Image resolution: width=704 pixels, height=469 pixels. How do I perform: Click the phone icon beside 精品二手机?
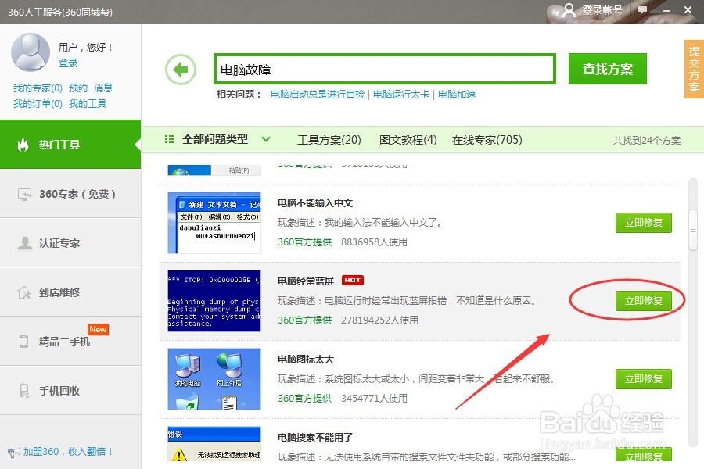[x=23, y=341]
